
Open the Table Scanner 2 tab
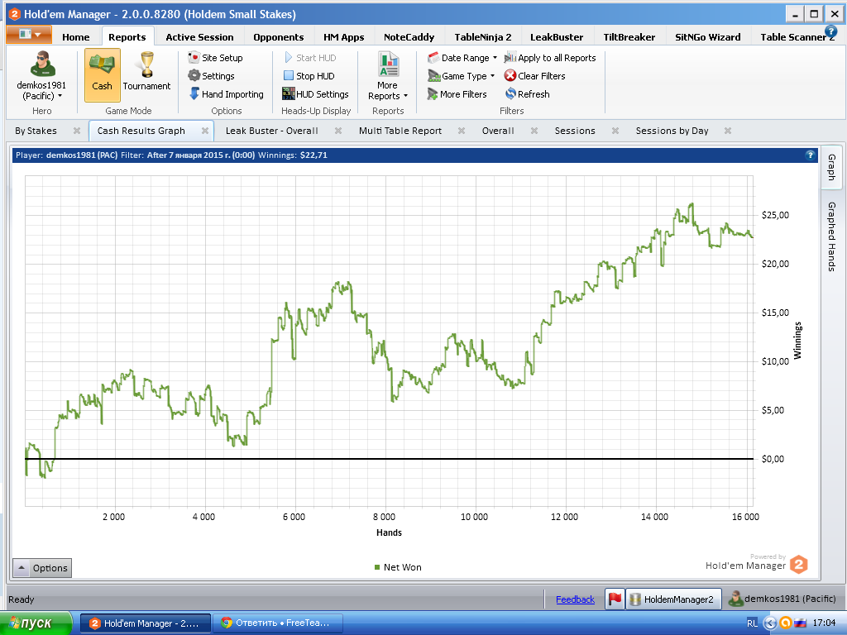[797, 37]
